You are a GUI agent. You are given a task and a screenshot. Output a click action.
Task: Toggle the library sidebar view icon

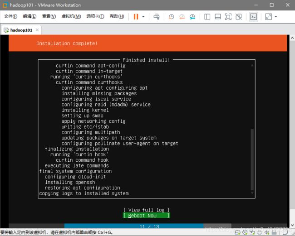207,17
